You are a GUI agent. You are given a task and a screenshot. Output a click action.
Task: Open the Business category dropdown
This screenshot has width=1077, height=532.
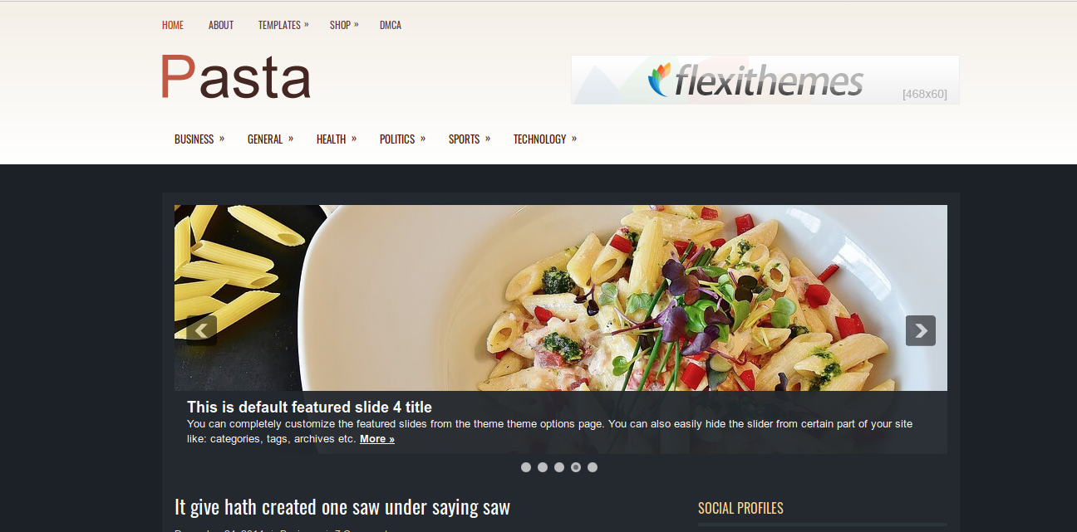[x=199, y=139]
